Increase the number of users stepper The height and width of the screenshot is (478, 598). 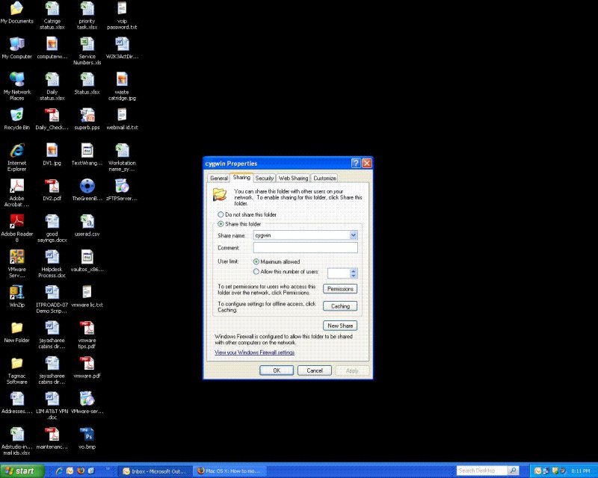pos(353,271)
